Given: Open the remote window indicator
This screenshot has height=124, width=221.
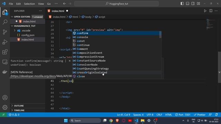Looking at the screenshot, I should pos(3,115).
